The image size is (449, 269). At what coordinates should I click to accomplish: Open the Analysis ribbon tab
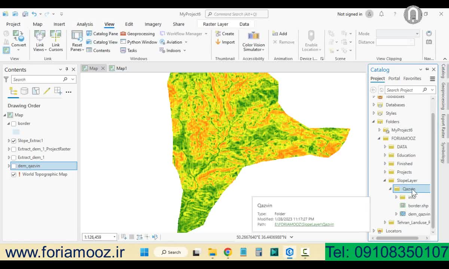85,24
